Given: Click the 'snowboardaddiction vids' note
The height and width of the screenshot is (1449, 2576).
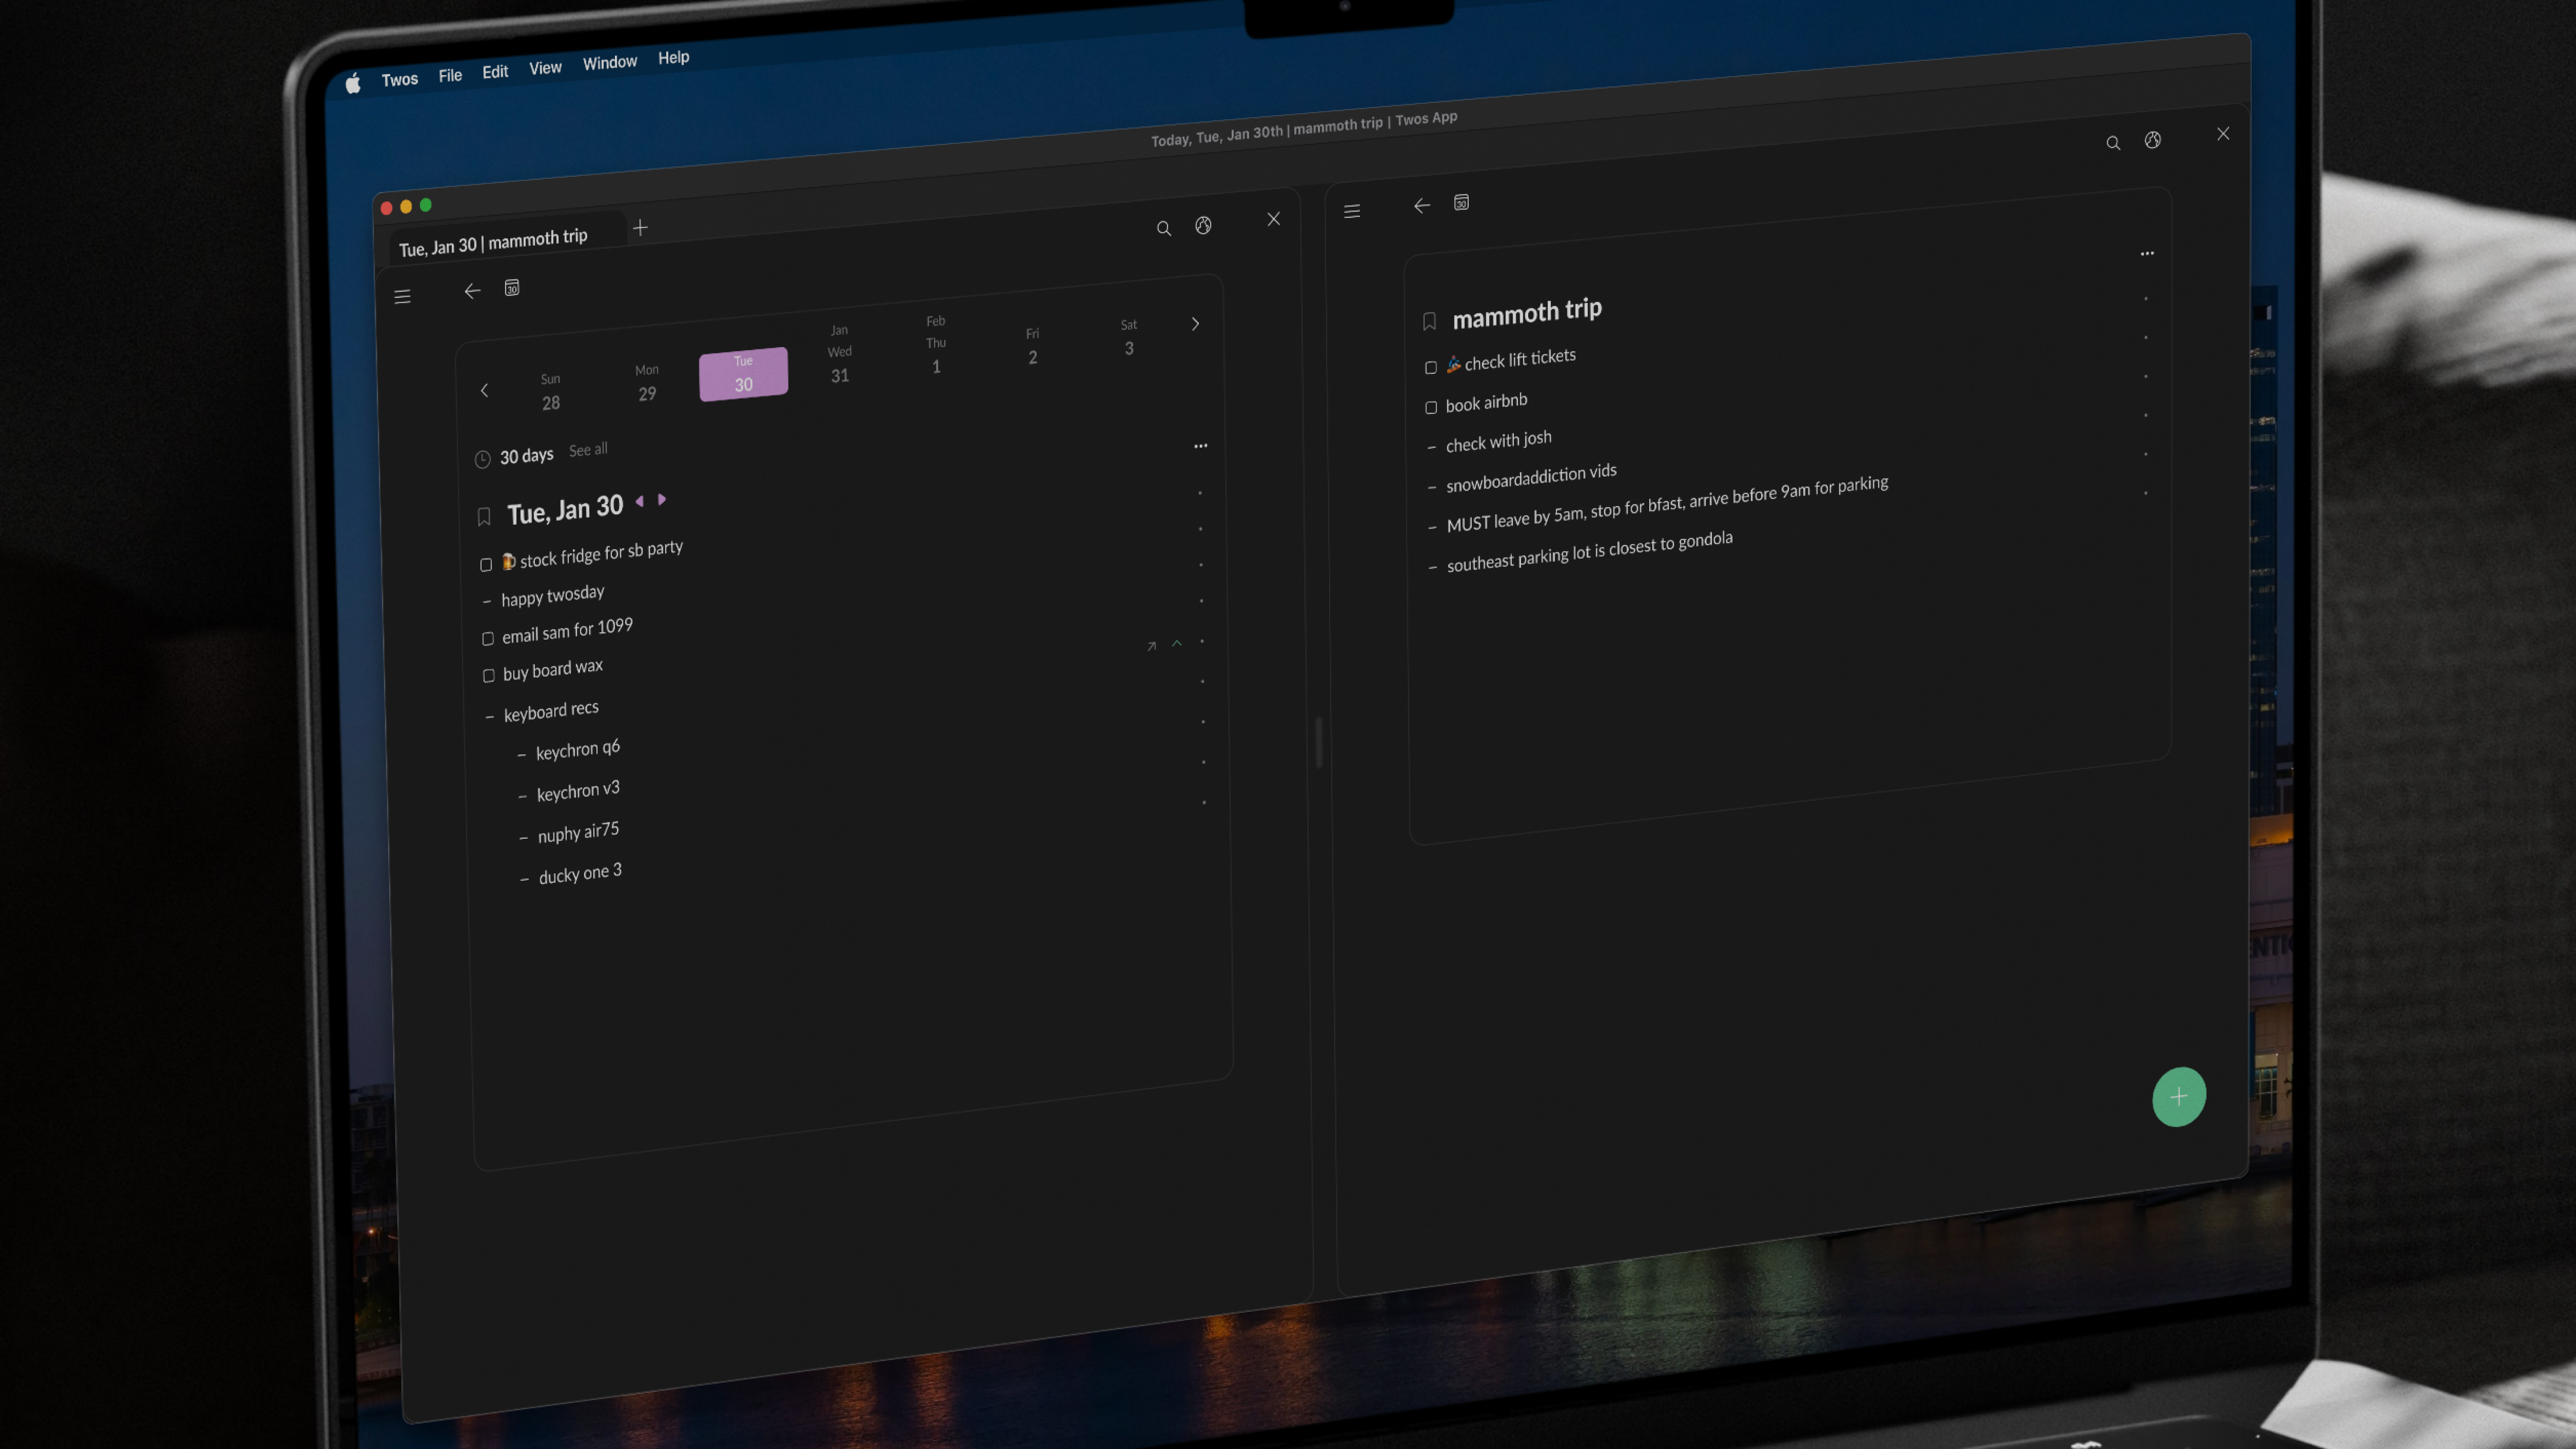Looking at the screenshot, I should (1531, 477).
